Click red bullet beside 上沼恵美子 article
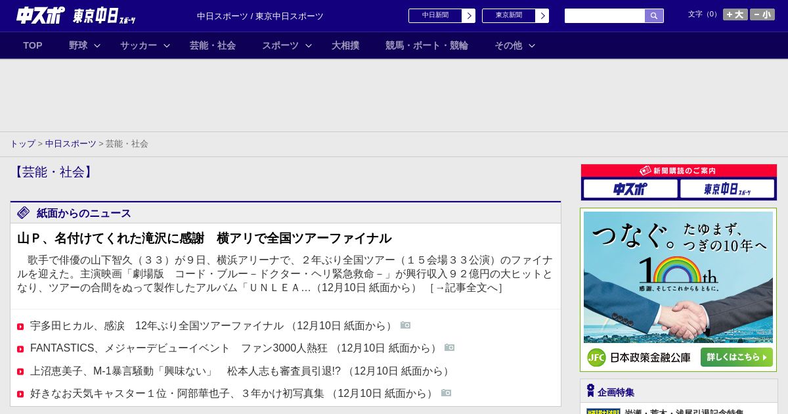The height and width of the screenshot is (414, 788). [20, 372]
